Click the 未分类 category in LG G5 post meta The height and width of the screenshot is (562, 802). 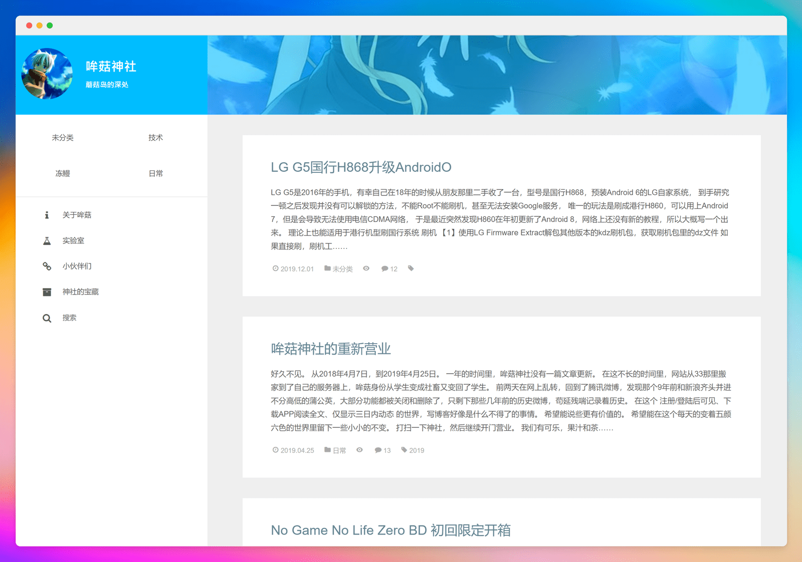click(343, 269)
